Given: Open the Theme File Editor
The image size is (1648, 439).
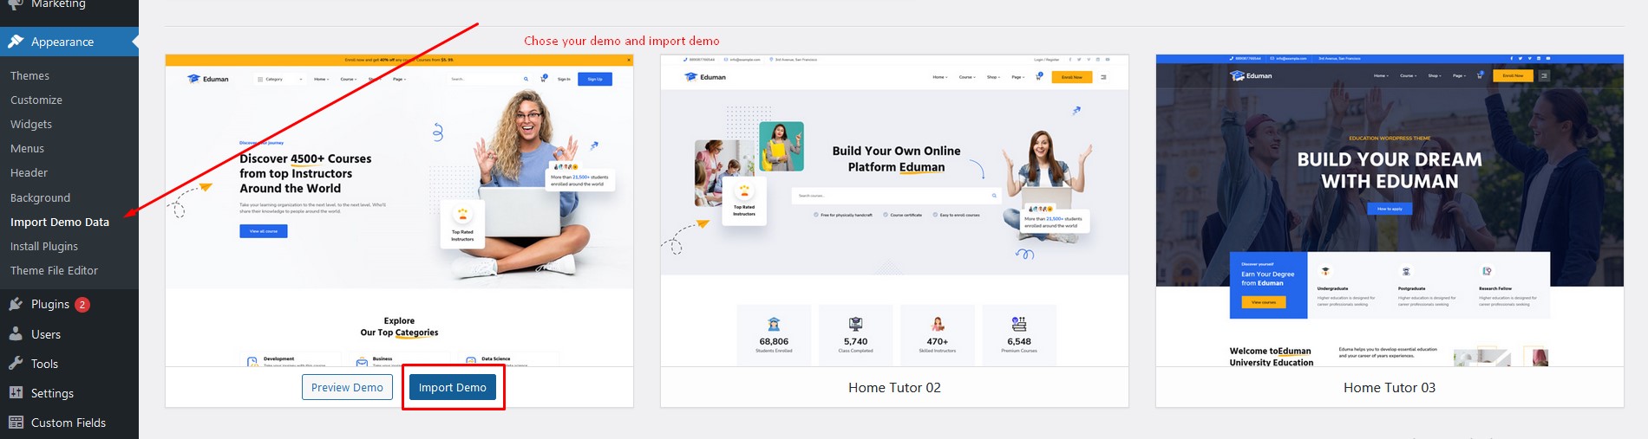Looking at the screenshot, I should (x=54, y=271).
